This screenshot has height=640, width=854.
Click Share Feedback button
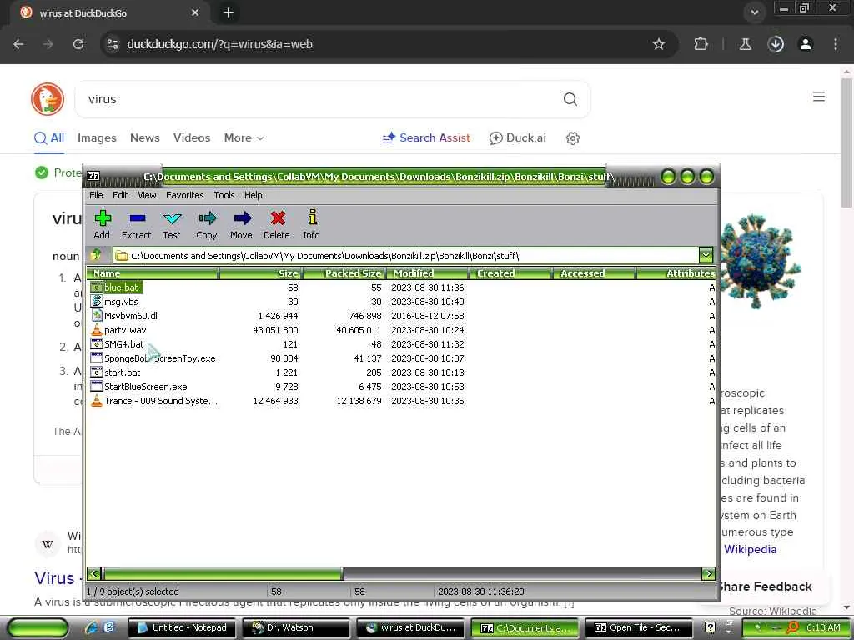tap(766, 586)
